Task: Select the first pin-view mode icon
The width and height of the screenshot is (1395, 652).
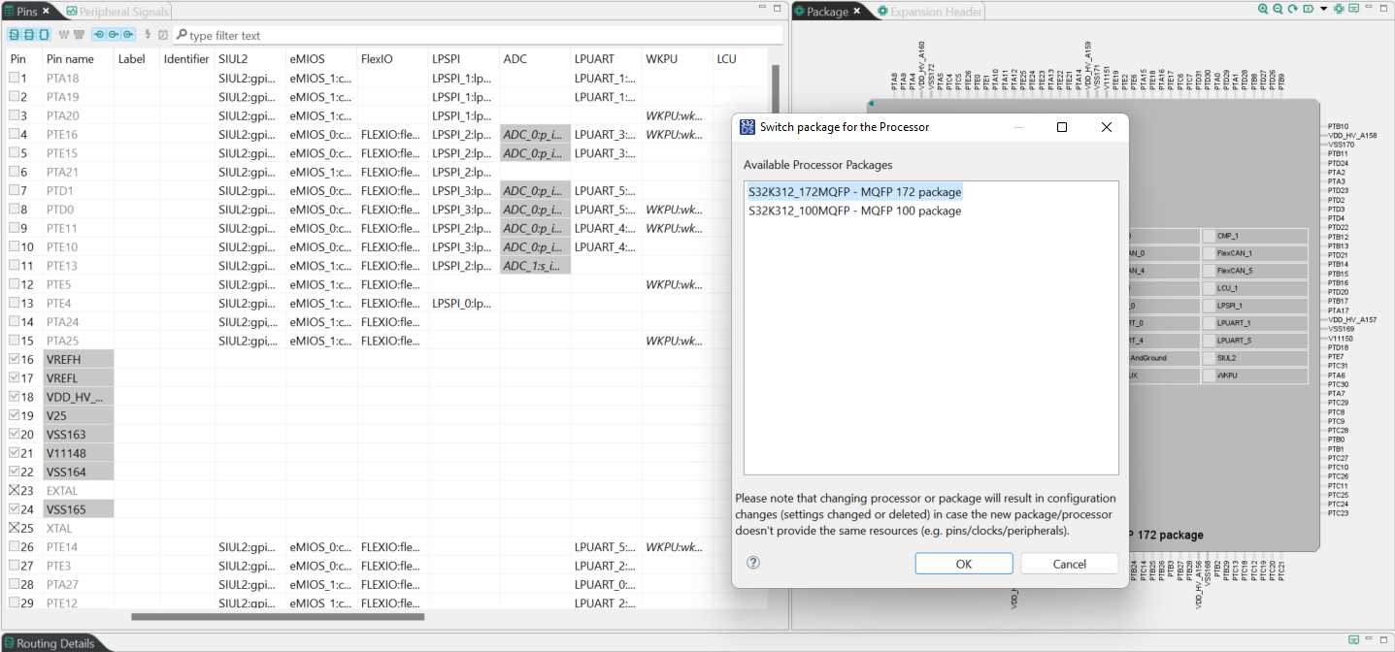Action: tap(13, 34)
